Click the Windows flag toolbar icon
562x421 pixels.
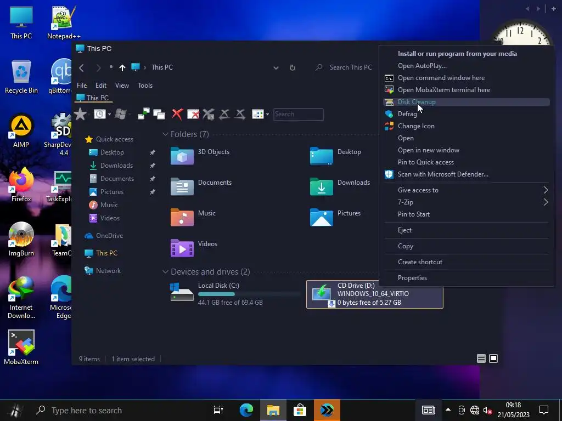pyautogui.click(x=120, y=114)
